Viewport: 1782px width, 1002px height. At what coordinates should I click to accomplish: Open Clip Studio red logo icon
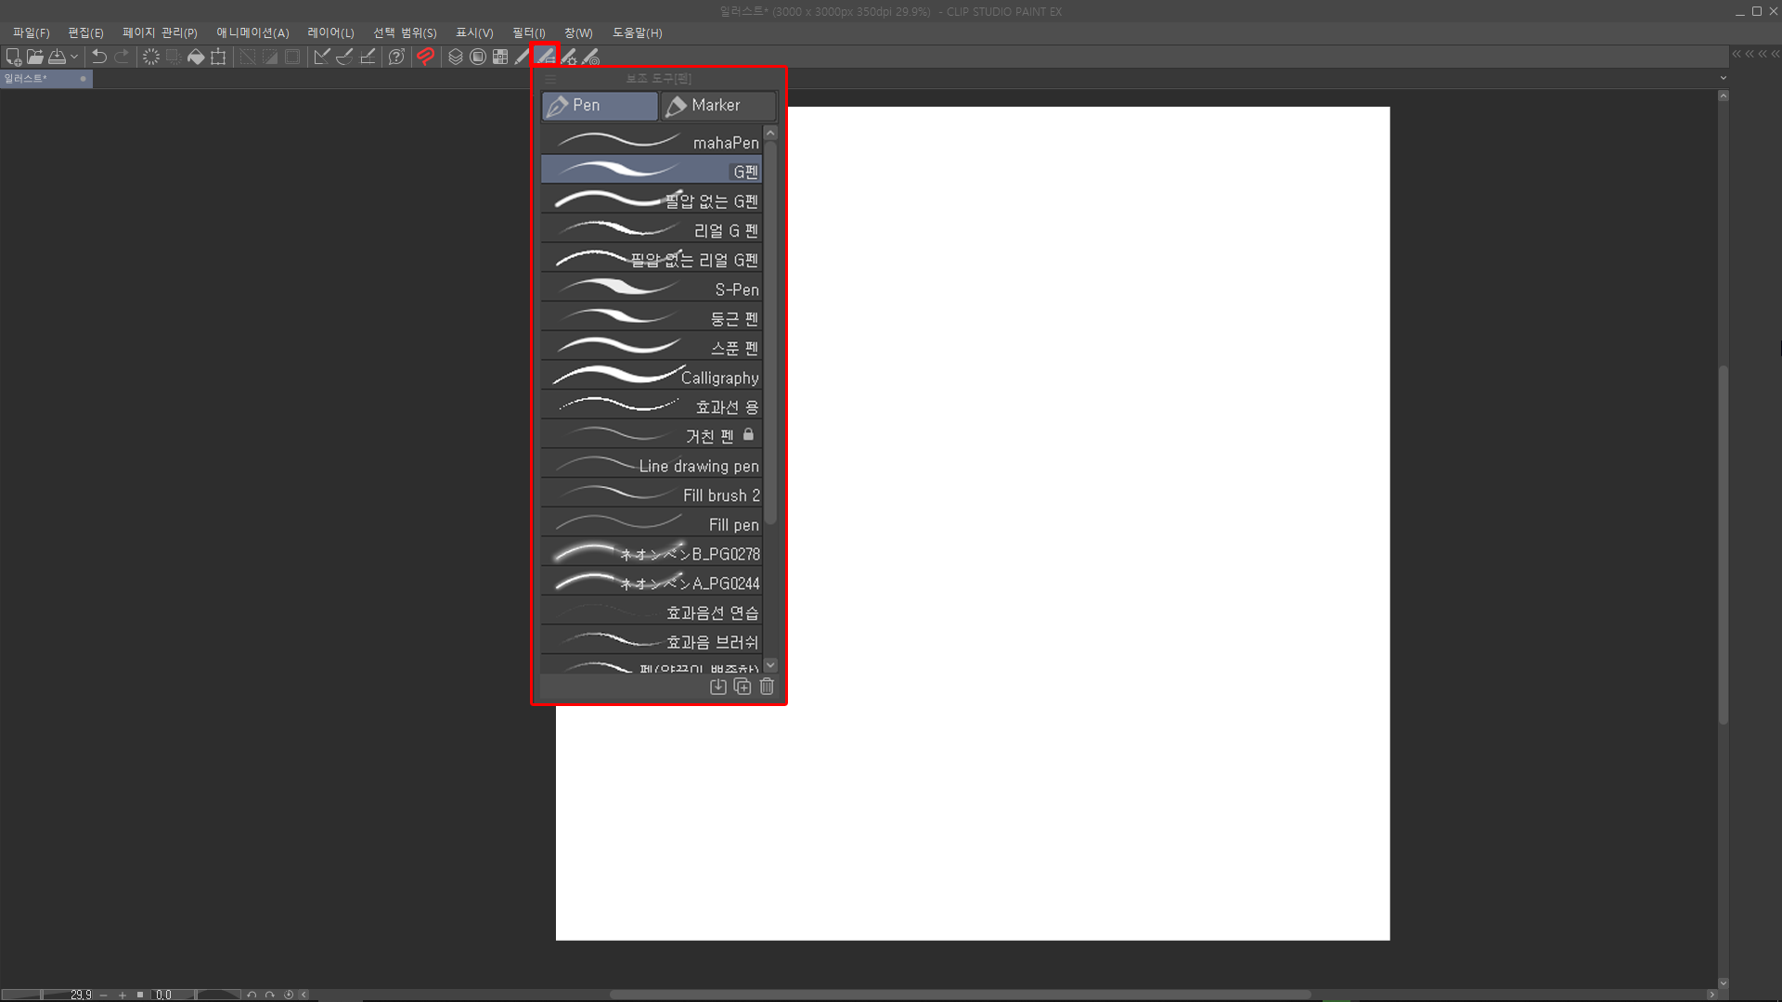click(x=425, y=57)
